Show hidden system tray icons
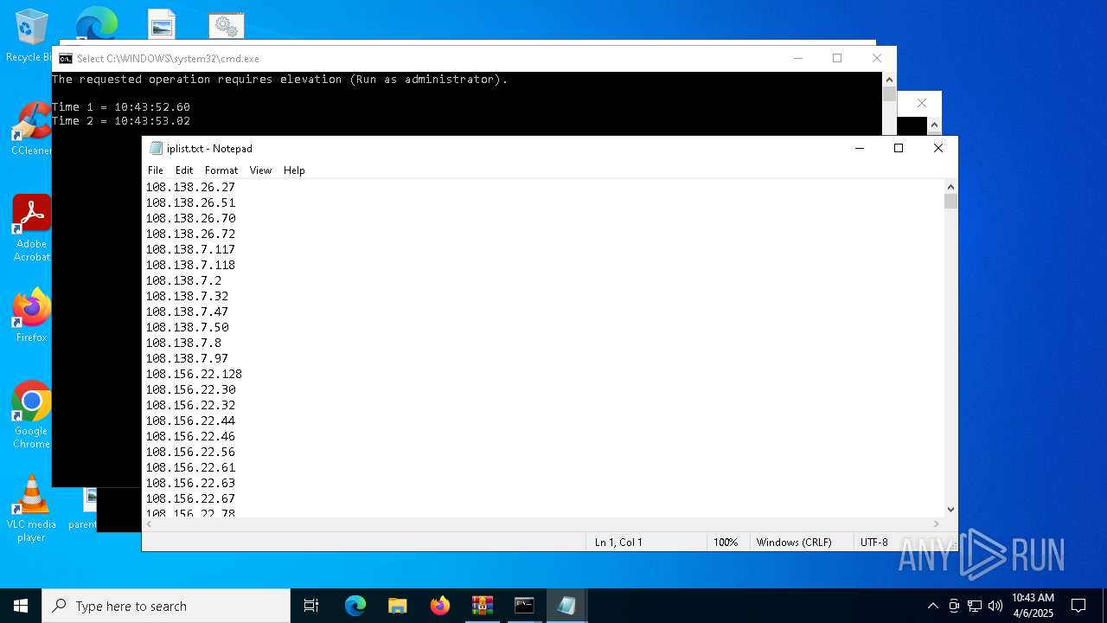1107x623 pixels. [932, 606]
